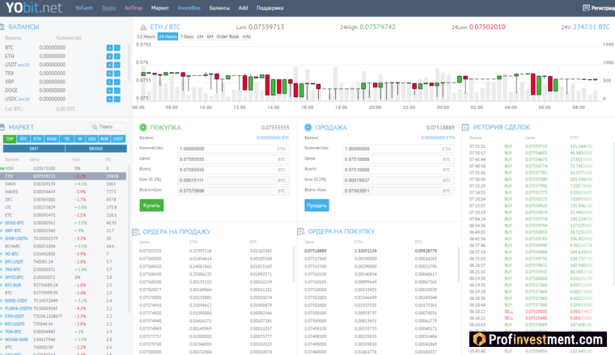Click the blue Продажа circle icon
Viewport: 615px width, 355px height.
[x=307, y=128]
